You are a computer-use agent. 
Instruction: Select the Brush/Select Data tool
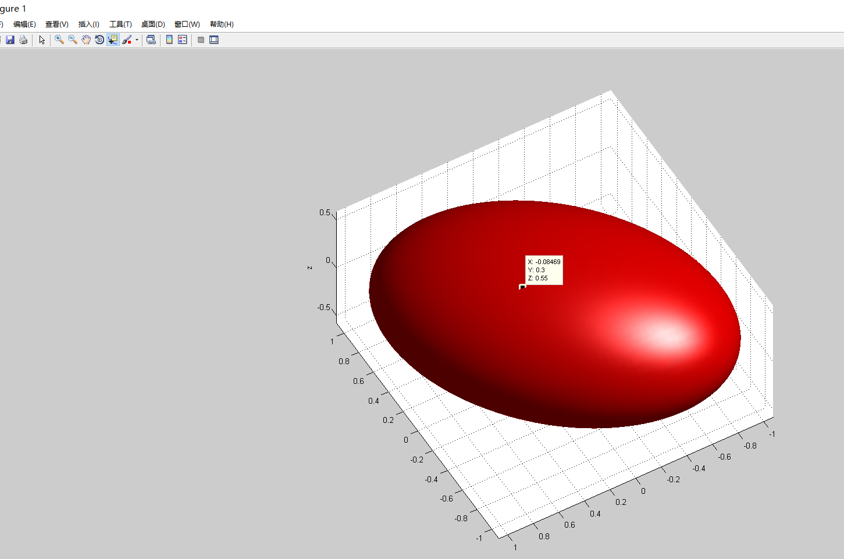pyautogui.click(x=127, y=40)
